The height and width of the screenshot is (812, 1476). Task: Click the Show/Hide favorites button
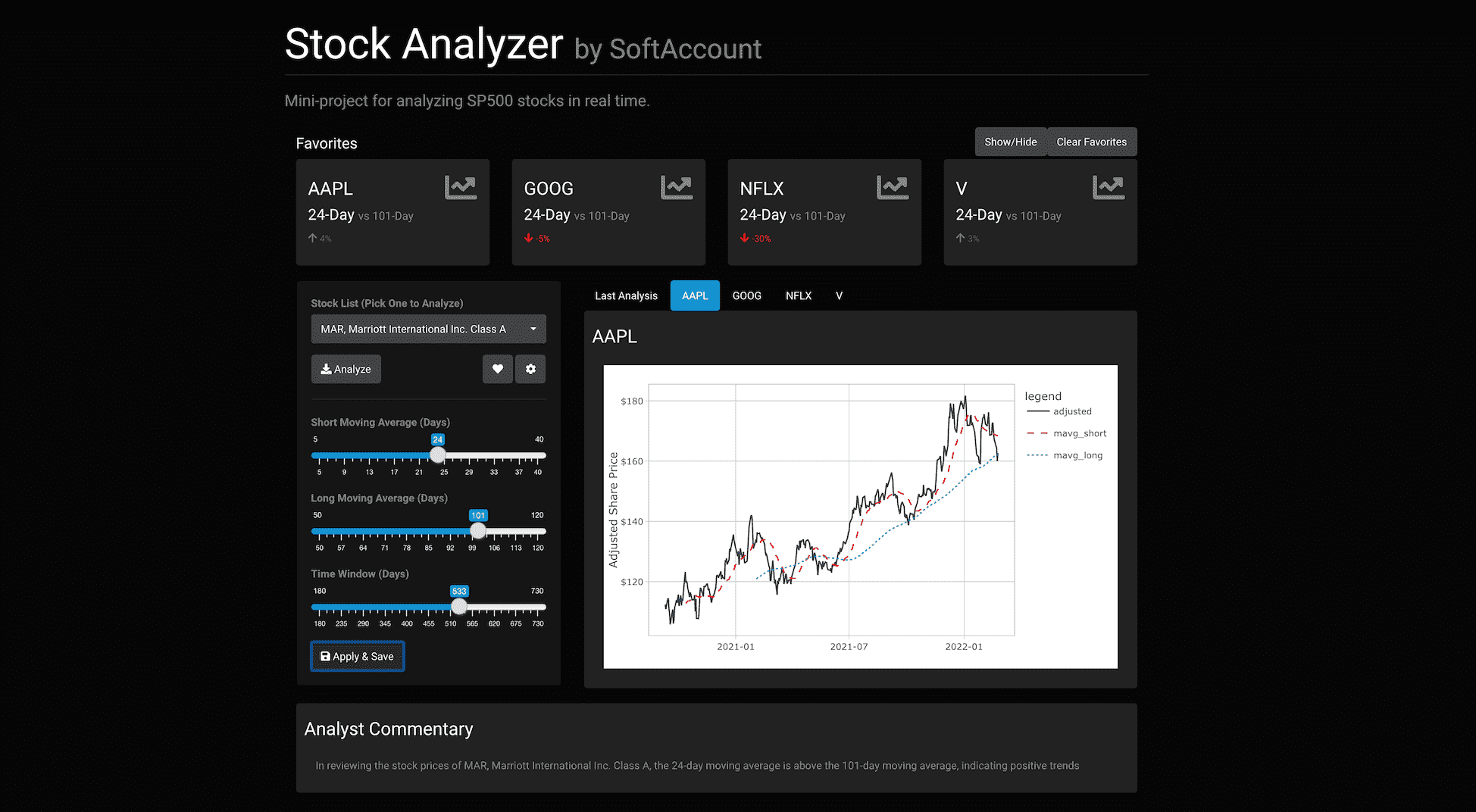tap(1010, 142)
